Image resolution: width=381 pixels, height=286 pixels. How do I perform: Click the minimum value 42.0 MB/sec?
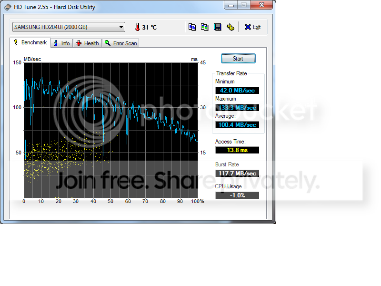[237, 91]
